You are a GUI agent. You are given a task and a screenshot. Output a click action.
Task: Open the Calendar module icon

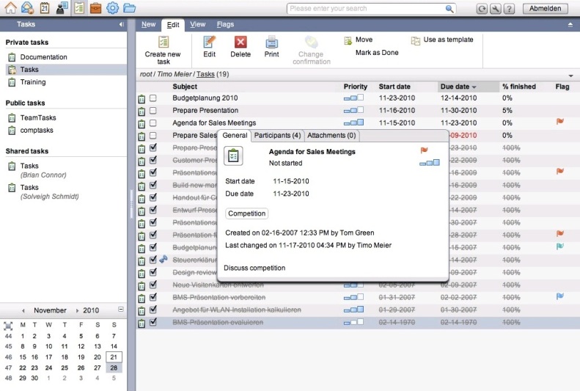click(x=45, y=8)
